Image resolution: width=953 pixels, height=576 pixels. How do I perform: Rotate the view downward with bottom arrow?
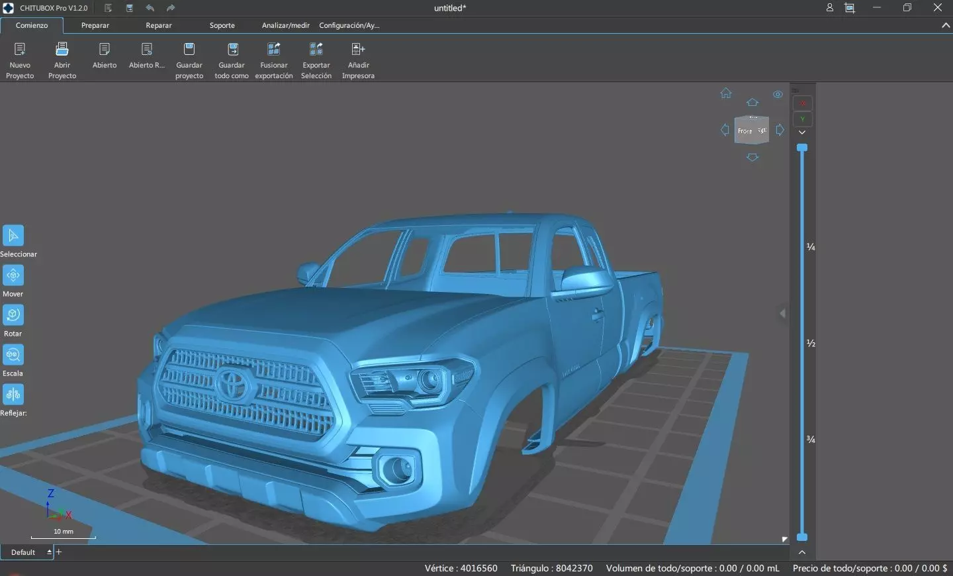[x=752, y=158]
